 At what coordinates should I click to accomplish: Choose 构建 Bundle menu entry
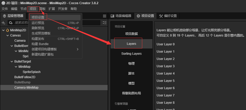click(55, 44)
